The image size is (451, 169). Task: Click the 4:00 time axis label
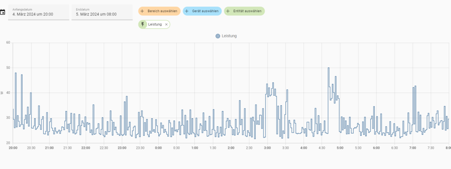pyautogui.click(x=304, y=148)
